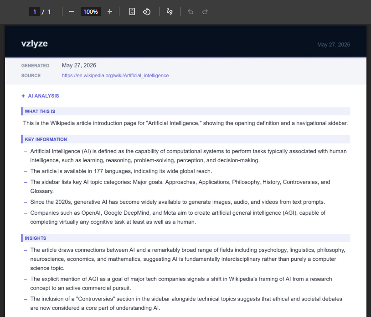
Task: Rotate the document with the rotate icon
Action: pos(147,11)
